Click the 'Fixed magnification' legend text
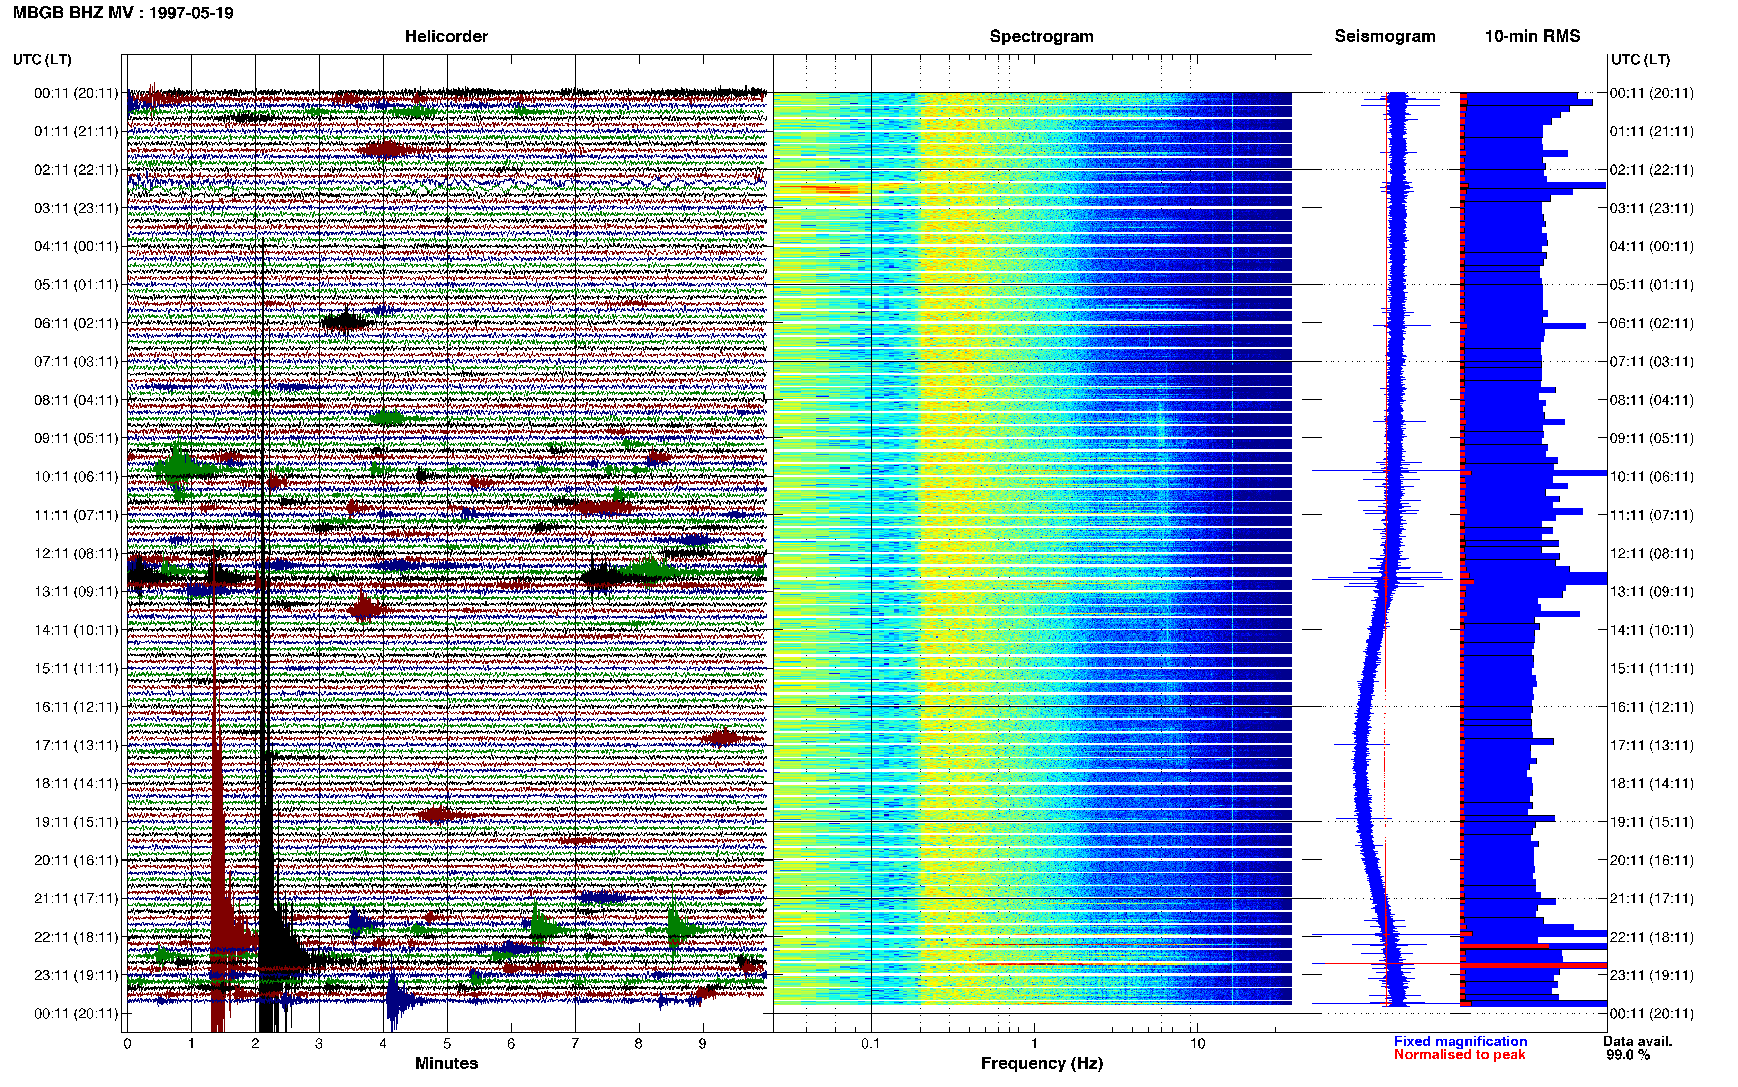1738x1087 pixels. [1460, 1041]
